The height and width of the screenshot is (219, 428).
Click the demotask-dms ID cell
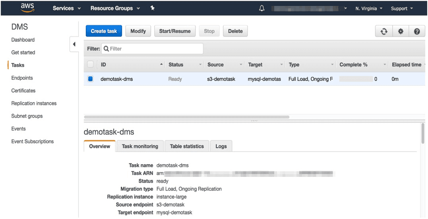(117, 79)
